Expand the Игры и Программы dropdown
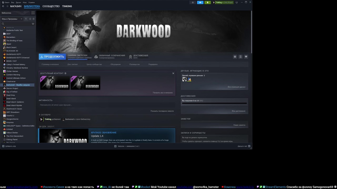 [x=12, y=19]
